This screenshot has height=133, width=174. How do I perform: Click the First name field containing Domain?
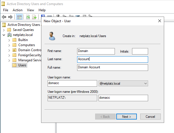tap(96, 51)
